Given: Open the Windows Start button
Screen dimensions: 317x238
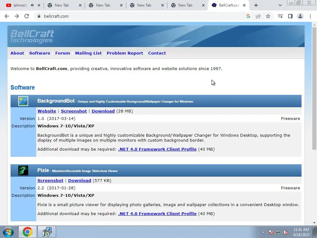Looking at the screenshot, I should click(8, 232).
